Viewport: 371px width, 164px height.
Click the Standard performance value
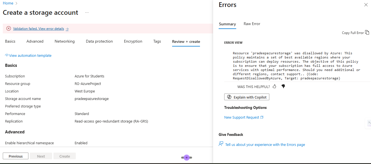(82, 114)
